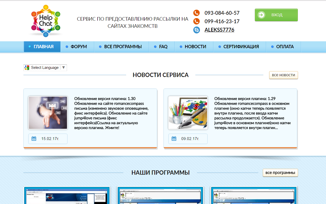Open the ОПЛАТА page

coord(283,47)
